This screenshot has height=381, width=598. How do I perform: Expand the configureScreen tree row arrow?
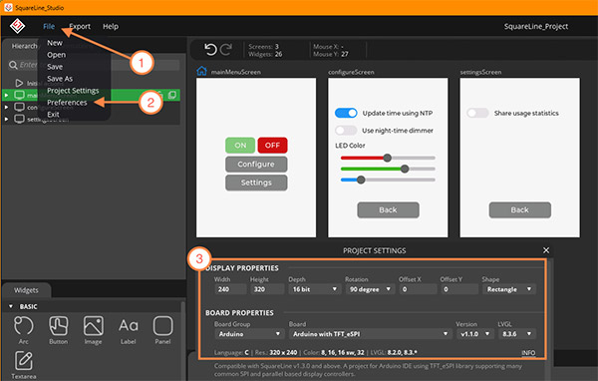coord(7,107)
